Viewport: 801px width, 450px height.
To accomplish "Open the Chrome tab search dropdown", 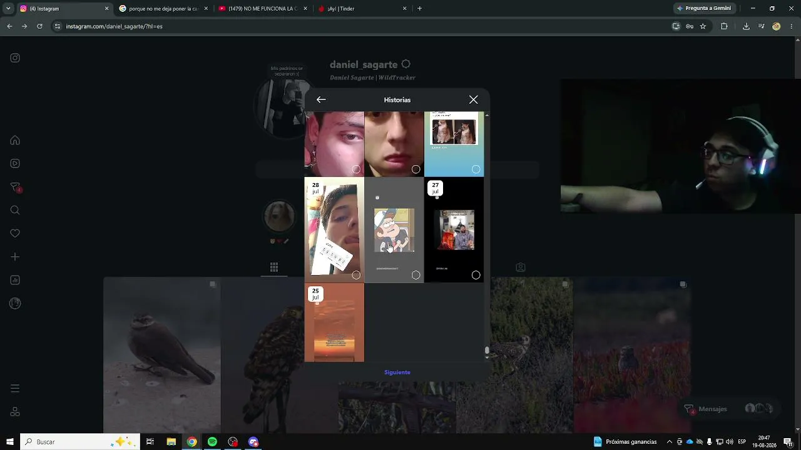I will click(8, 9).
